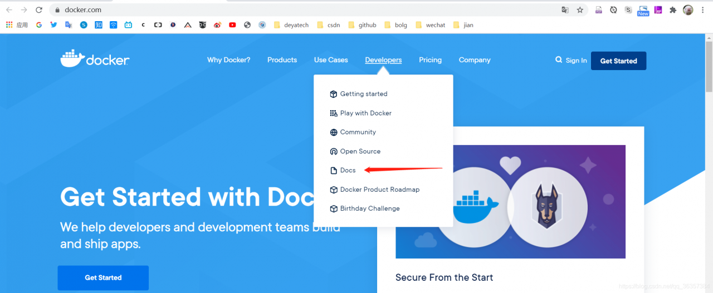Click the Docker Product Roadmap cube icon

tap(334, 190)
